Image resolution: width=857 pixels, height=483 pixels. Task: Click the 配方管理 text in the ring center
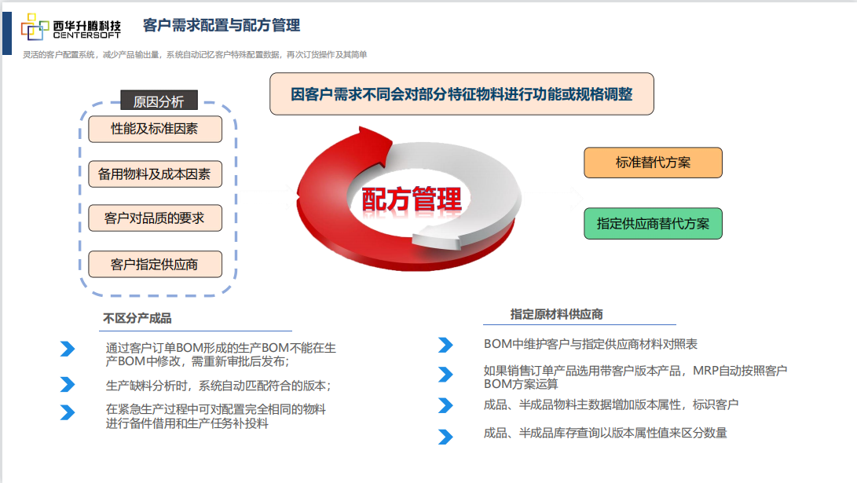[x=412, y=199]
